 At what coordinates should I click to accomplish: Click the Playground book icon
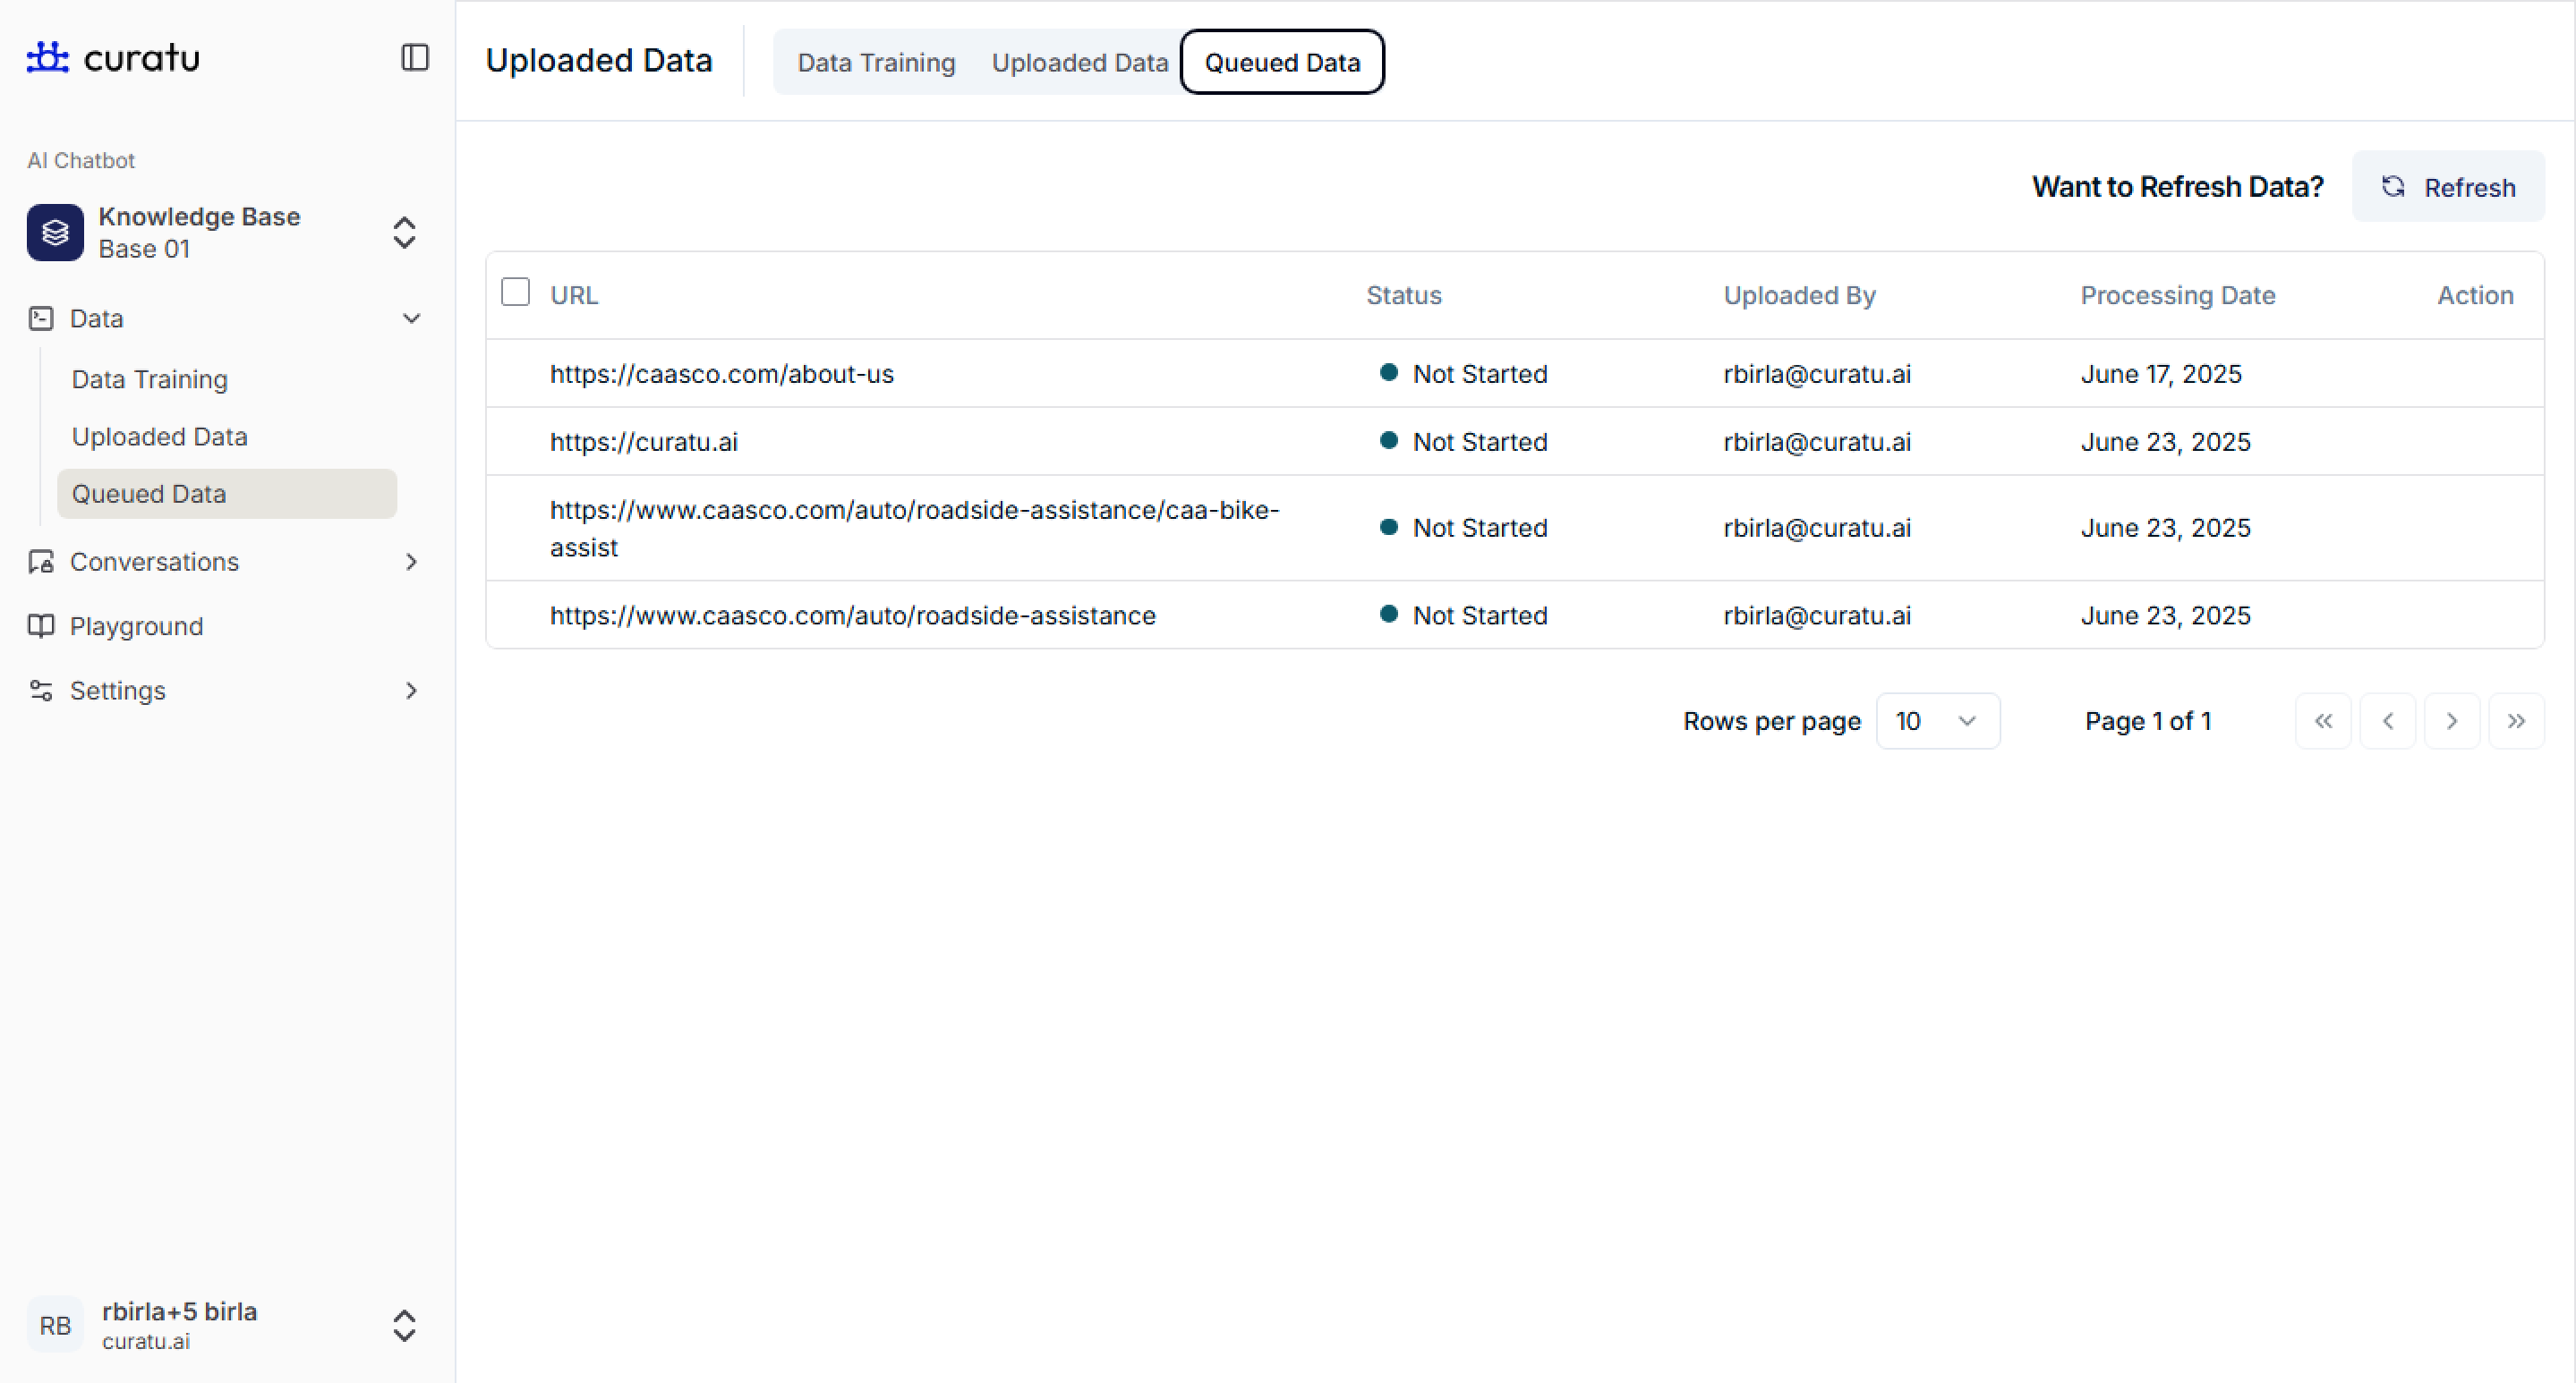(41, 625)
